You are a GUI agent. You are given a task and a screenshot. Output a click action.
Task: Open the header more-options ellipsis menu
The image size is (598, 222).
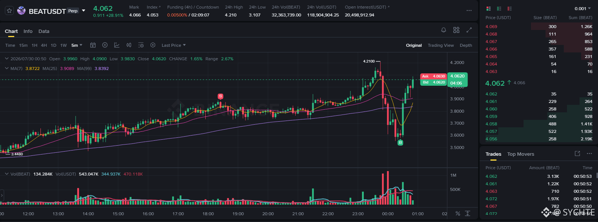[x=469, y=10]
